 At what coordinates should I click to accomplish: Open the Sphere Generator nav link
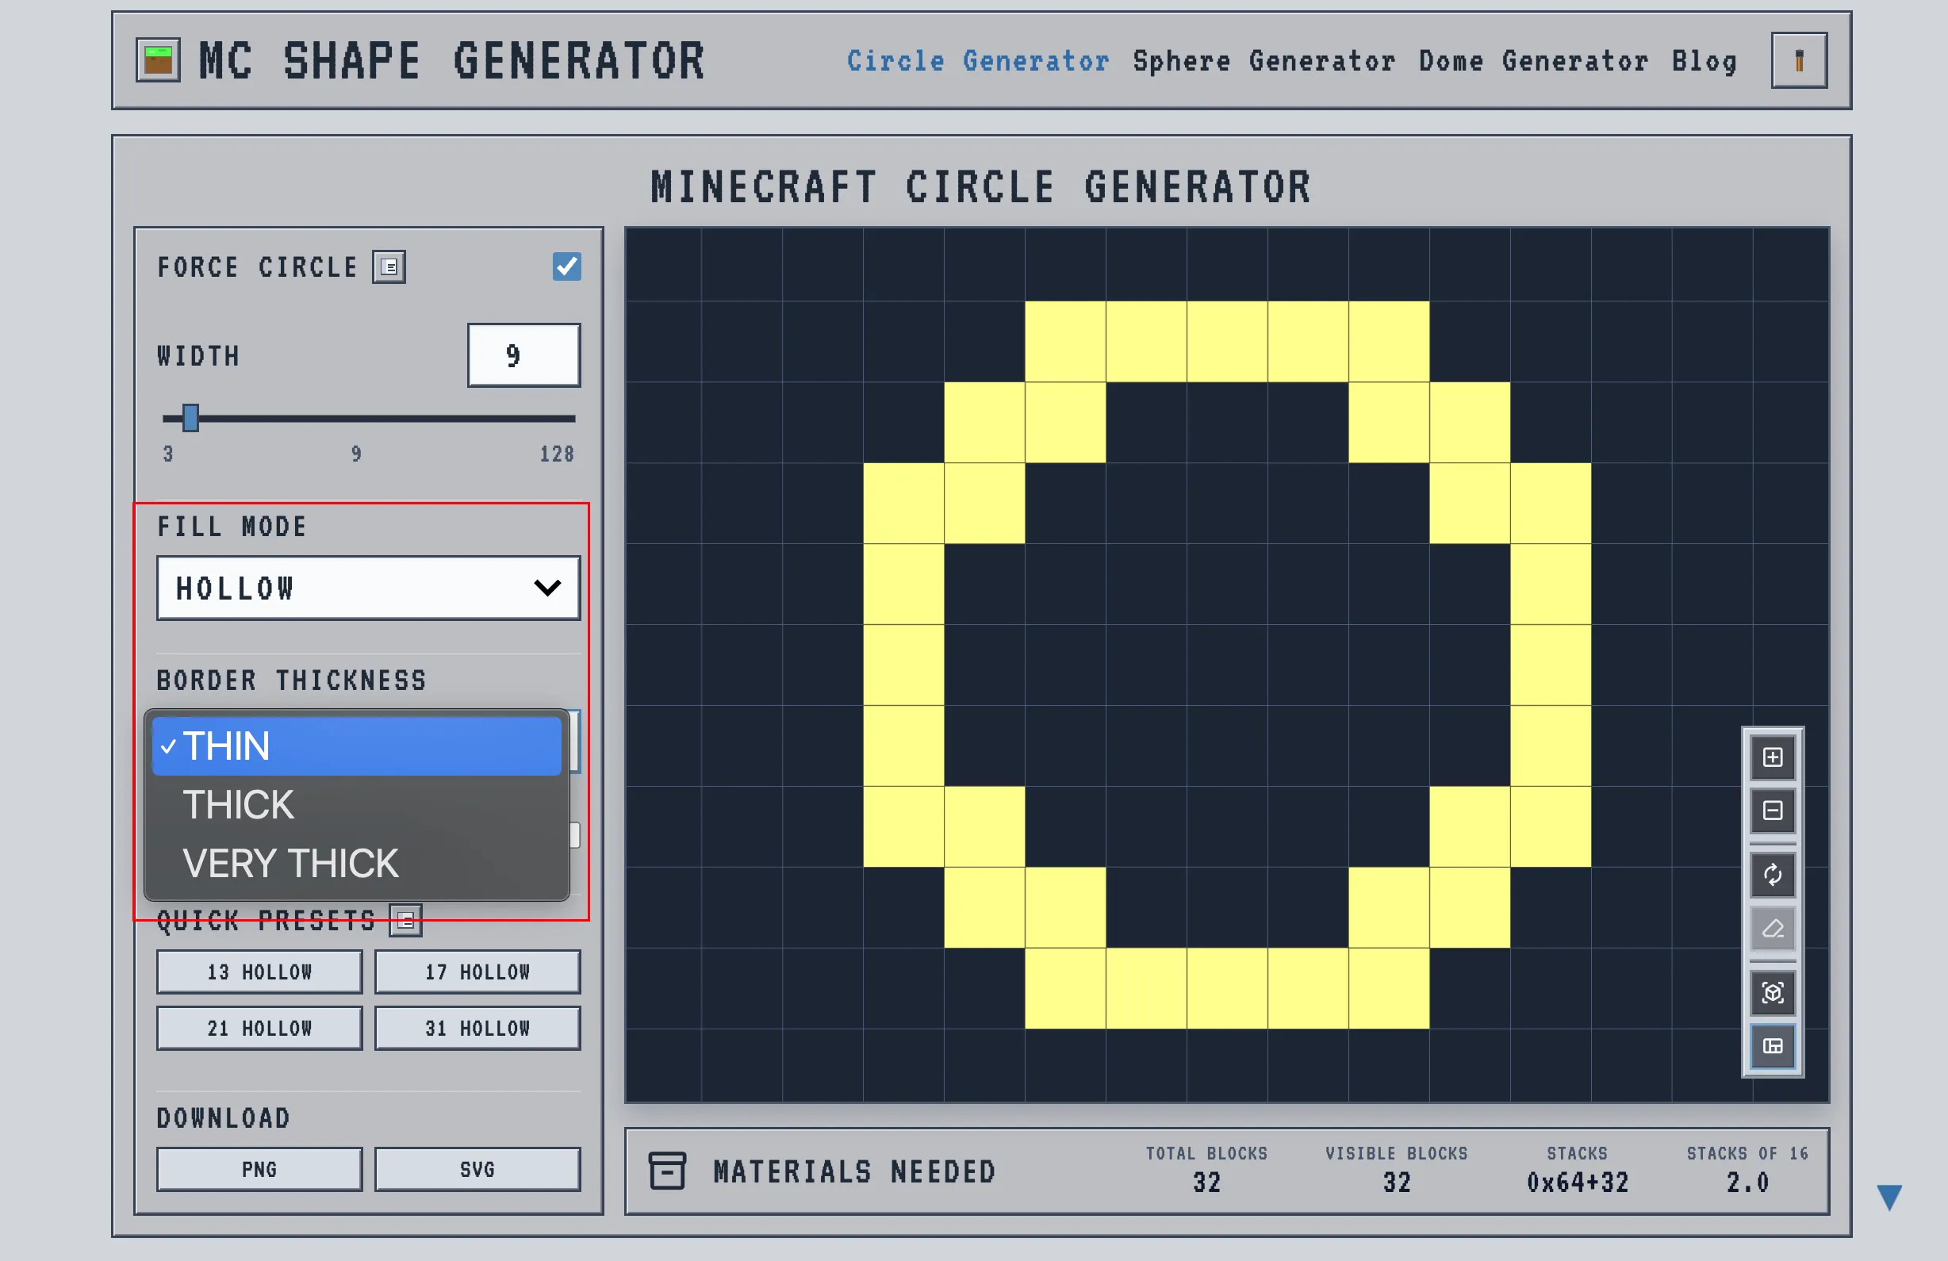click(1264, 61)
